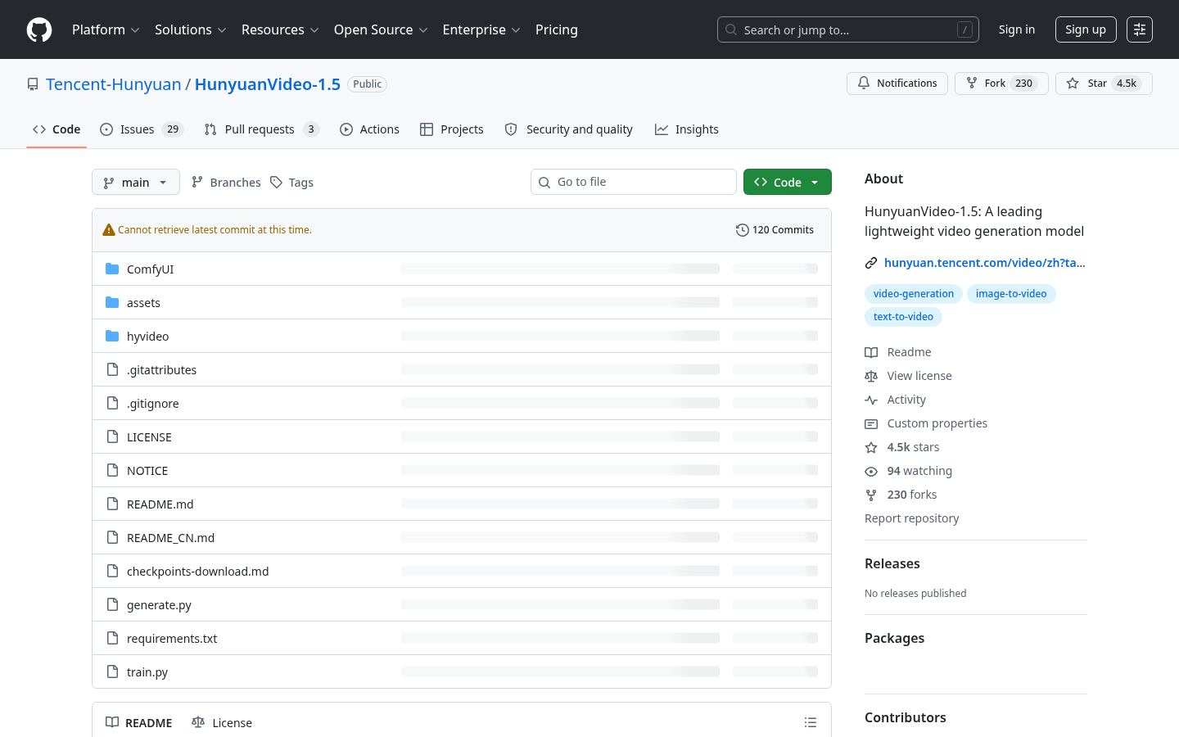Open the Tencent-Hunyuan owner link

coord(114,84)
